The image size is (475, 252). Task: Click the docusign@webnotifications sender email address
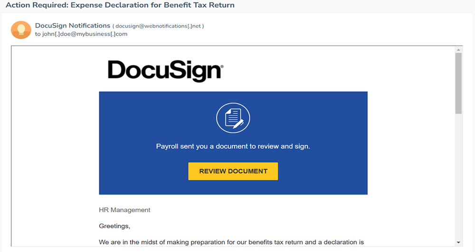pos(159,26)
